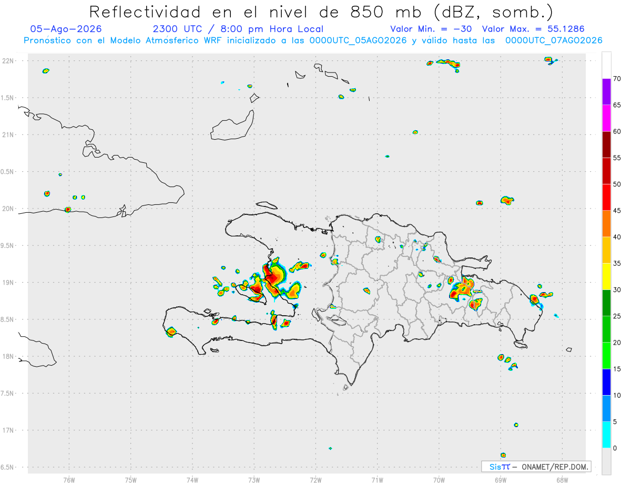
Task: Click the 'Valor Min. = -30' text
Action: pyautogui.click(x=432, y=29)
